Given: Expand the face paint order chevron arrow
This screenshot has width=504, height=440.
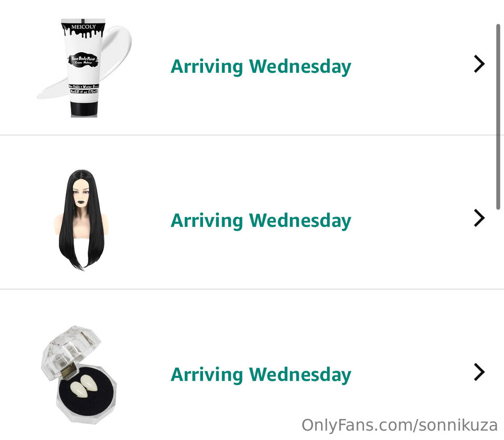Looking at the screenshot, I should pyautogui.click(x=479, y=64).
